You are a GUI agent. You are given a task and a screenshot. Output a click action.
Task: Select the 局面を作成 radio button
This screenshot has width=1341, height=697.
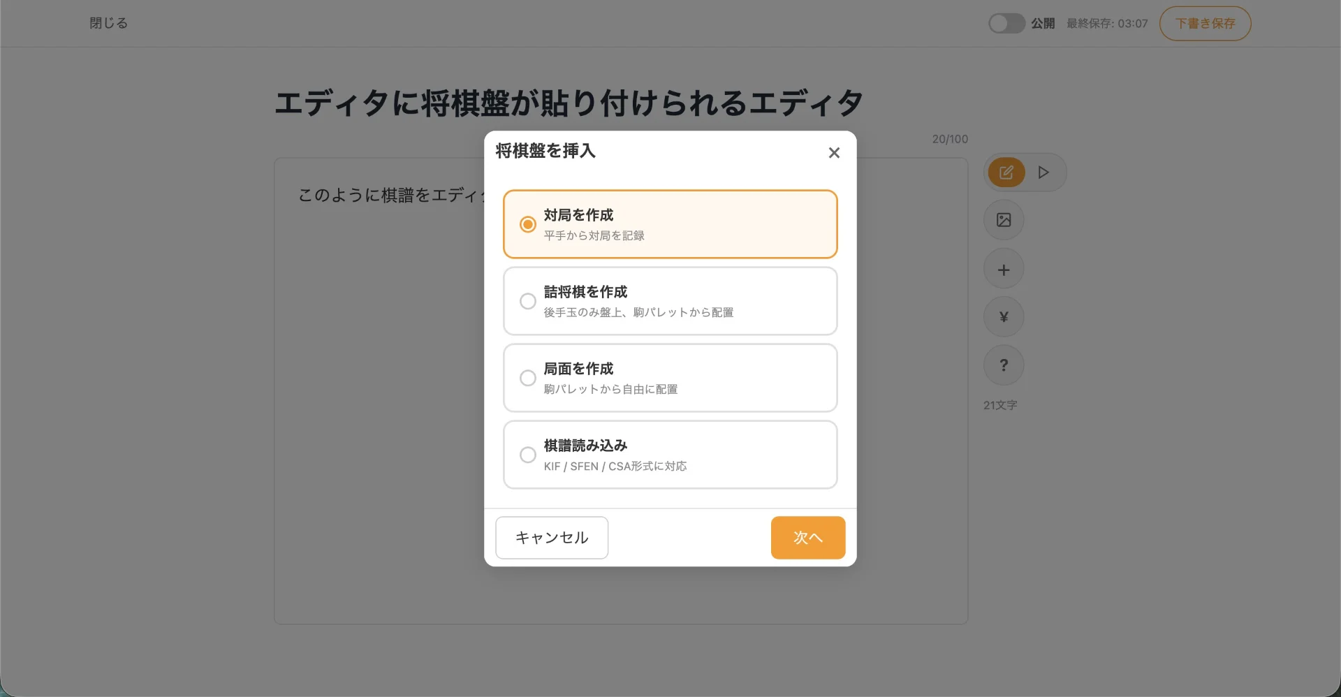tap(527, 378)
